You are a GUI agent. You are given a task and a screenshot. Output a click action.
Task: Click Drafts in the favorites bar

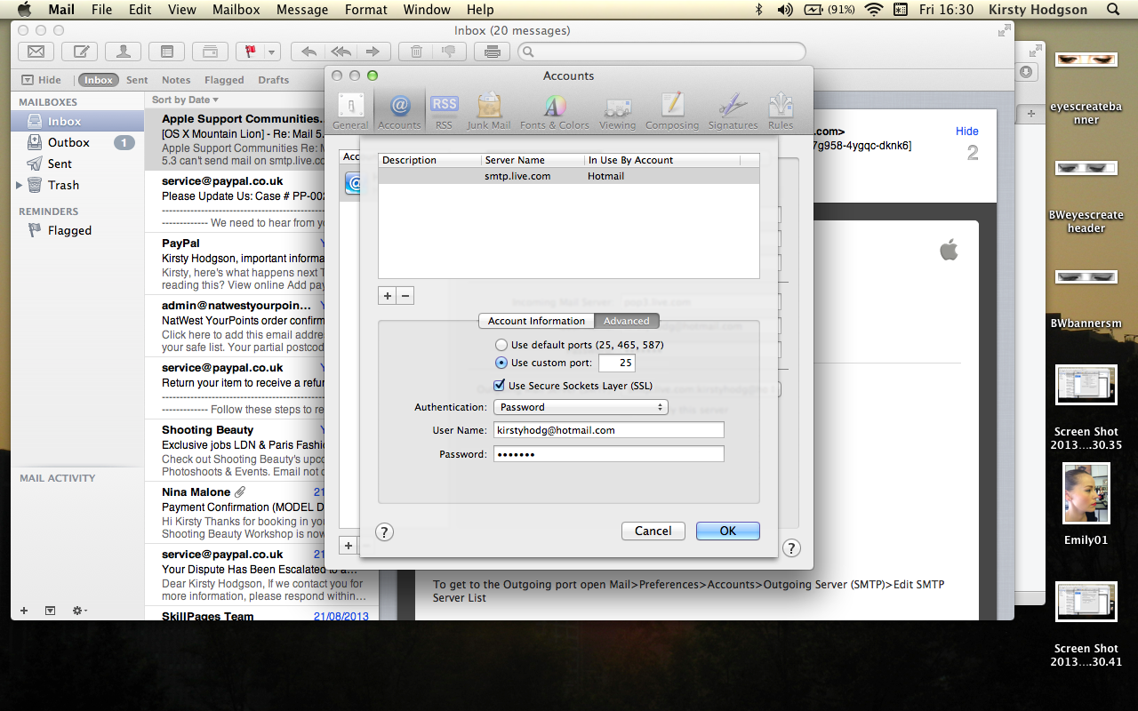274,80
